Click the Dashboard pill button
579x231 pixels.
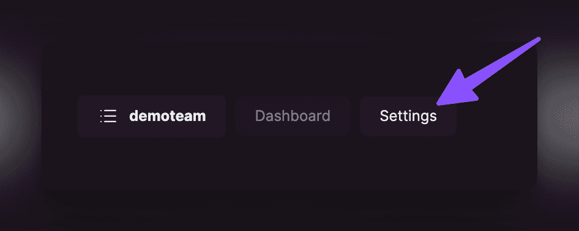click(293, 116)
